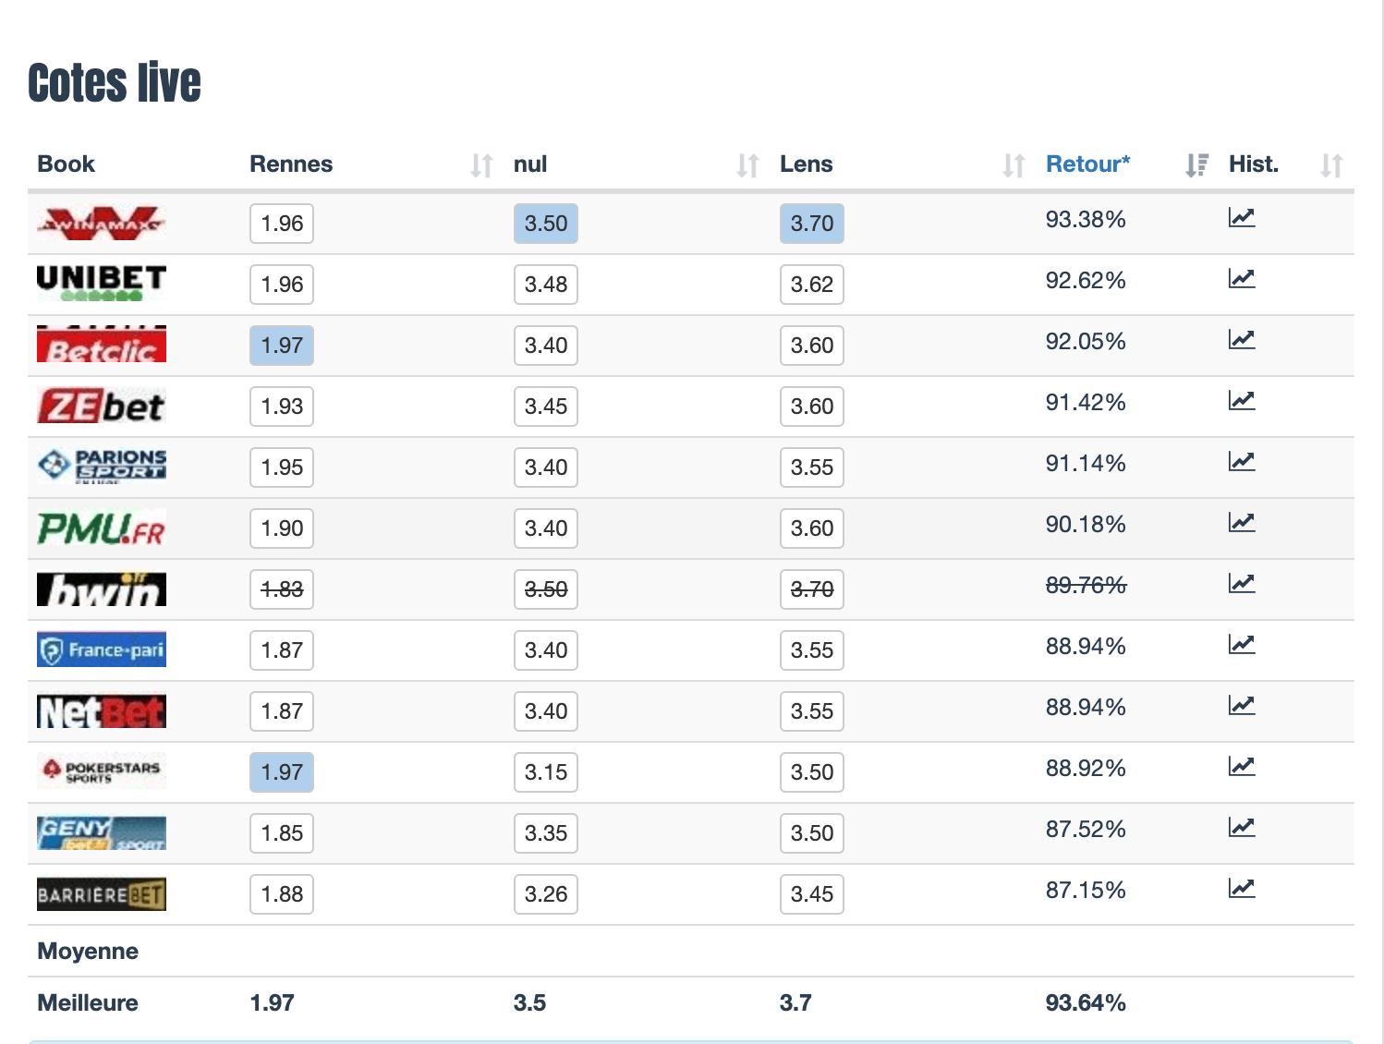The width and height of the screenshot is (1384, 1044).
Task: Click the Retour* column header
Action: pos(1088,164)
